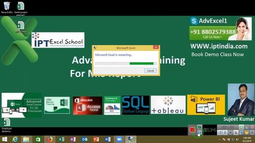Viewport: 255px width, 143px height.
Task: Launch Internet Explorer from the taskbar
Action: pyautogui.click(x=15, y=139)
